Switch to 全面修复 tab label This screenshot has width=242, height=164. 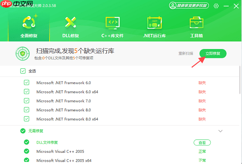[29, 36]
